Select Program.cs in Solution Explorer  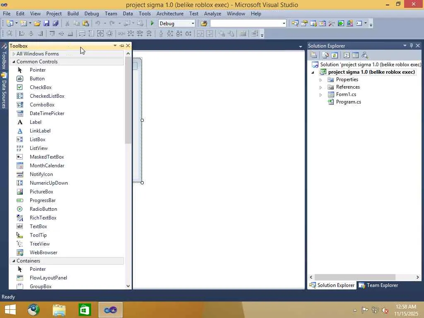tap(348, 102)
